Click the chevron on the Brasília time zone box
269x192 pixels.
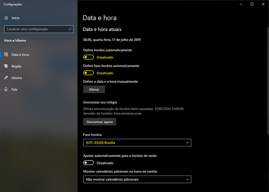pyautogui.click(x=187, y=143)
